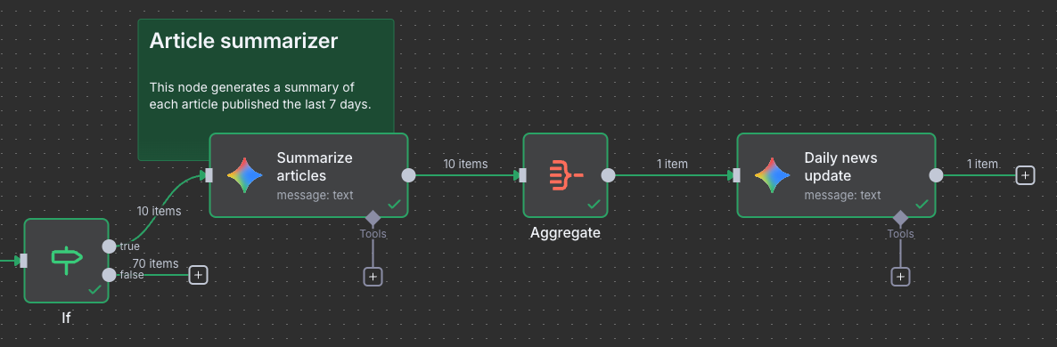
Task: Click the '10 items' label on true branch
Action: point(160,211)
